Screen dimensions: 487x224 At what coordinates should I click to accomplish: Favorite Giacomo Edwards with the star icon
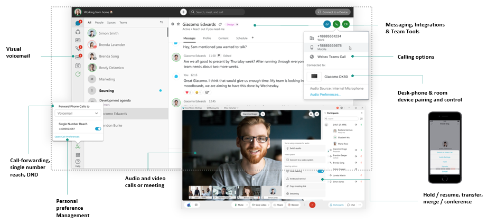(179, 24)
